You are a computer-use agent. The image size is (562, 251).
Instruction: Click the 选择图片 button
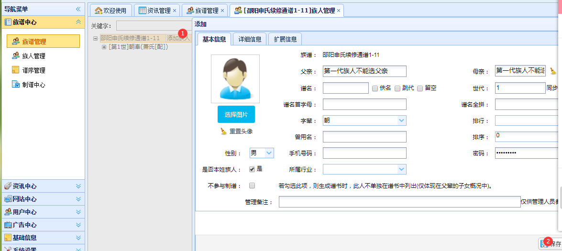[236, 115]
